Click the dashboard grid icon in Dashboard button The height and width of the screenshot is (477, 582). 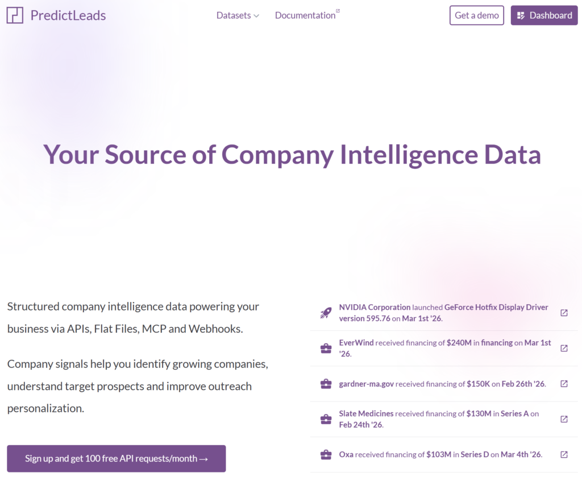pos(521,15)
